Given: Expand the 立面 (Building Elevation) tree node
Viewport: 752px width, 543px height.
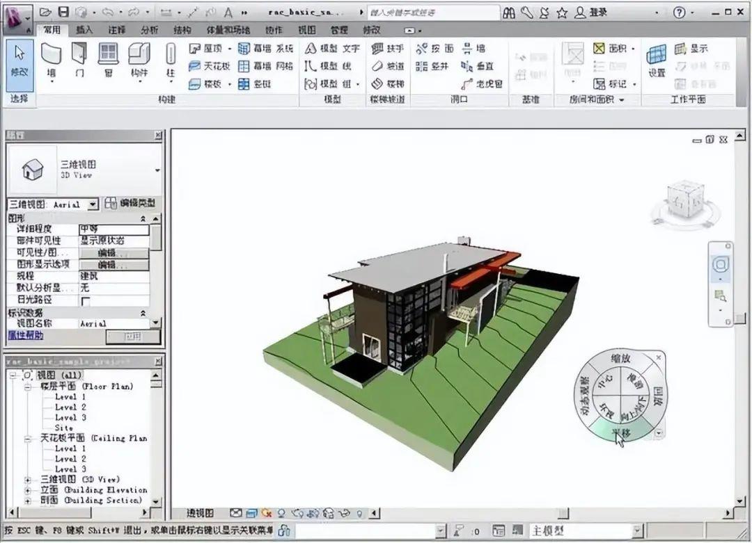Looking at the screenshot, I should pyautogui.click(x=27, y=490).
